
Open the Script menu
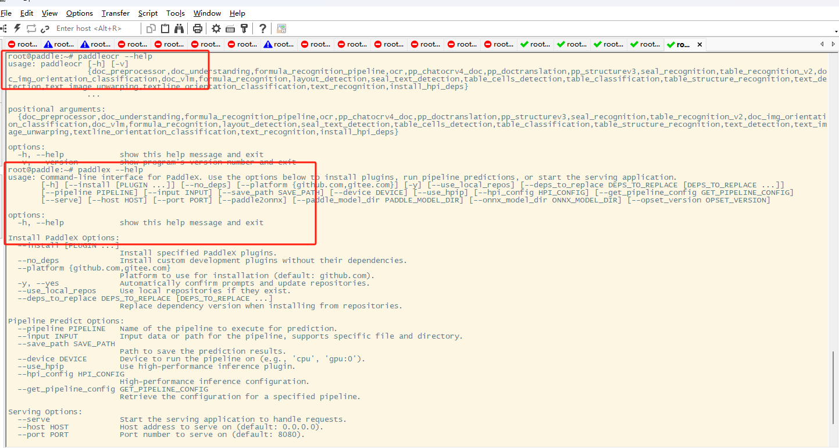[148, 13]
